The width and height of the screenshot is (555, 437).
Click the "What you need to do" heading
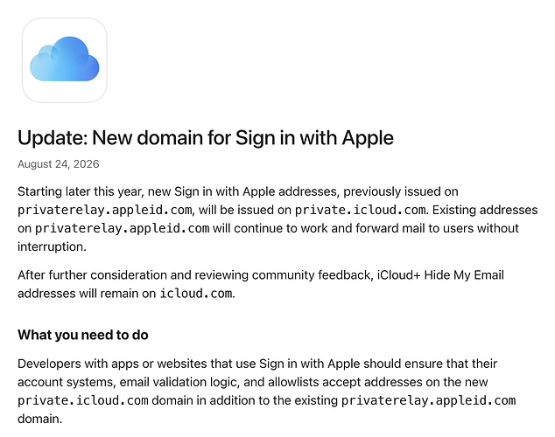pyautogui.click(x=83, y=335)
